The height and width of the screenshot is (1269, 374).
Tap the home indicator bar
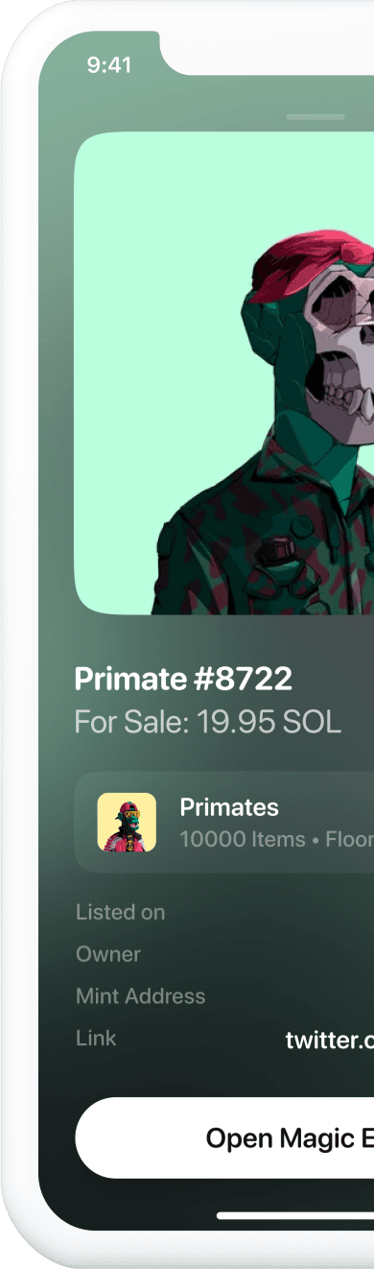295,1215
